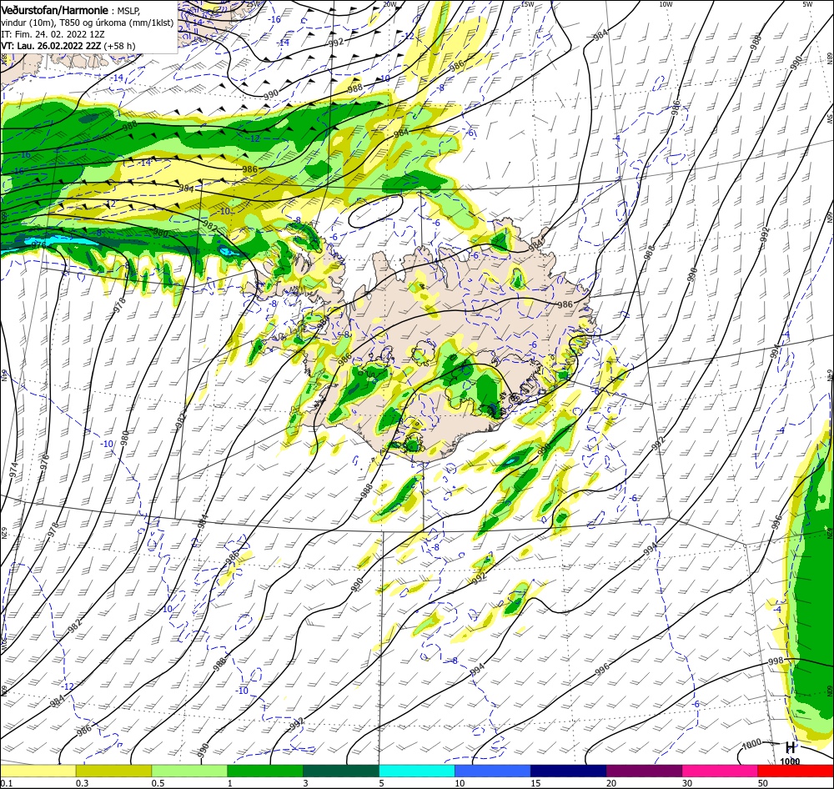Click the legend scale value 3
This screenshot has width=834, height=789.
(306, 783)
